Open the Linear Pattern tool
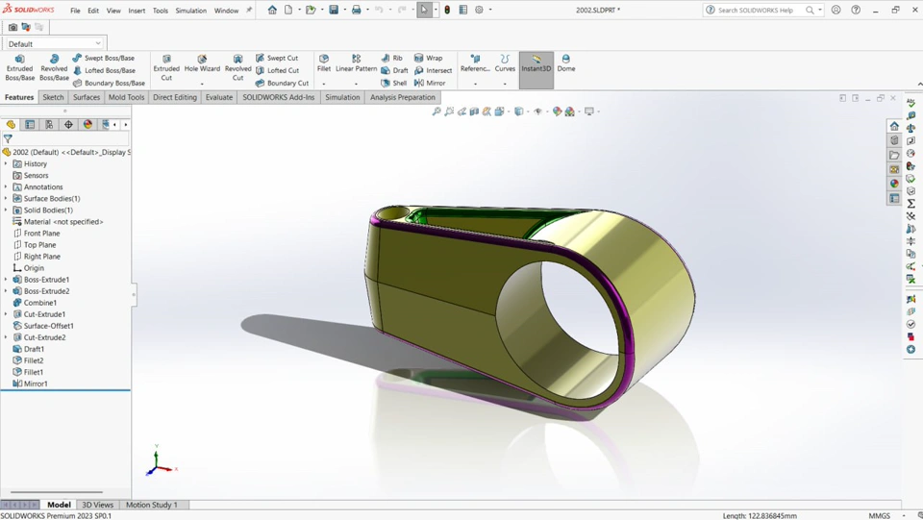Screen dimensions: 923x520 click(356, 63)
